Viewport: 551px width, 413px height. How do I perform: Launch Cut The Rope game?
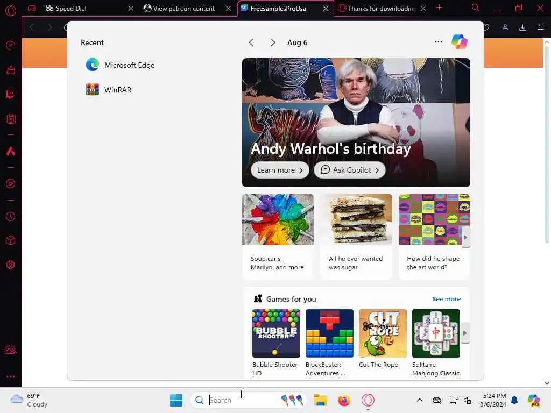383,339
